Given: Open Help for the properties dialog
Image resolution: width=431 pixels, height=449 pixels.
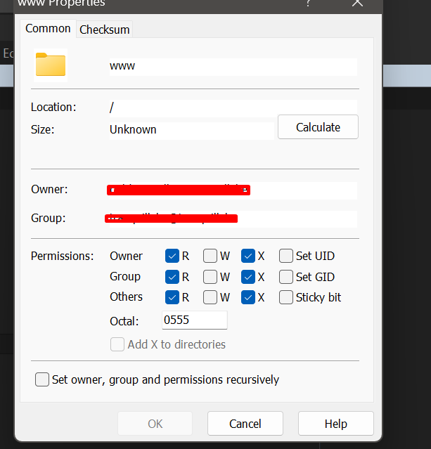Looking at the screenshot, I should (x=335, y=424).
